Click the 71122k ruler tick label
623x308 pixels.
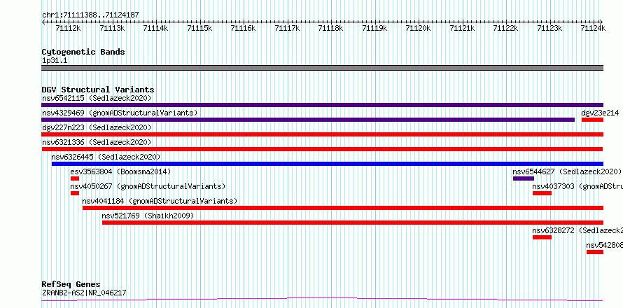tap(506, 28)
